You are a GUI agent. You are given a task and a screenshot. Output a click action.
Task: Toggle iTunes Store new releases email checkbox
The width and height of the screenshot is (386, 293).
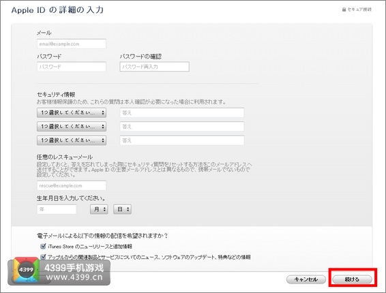click(x=43, y=246)
